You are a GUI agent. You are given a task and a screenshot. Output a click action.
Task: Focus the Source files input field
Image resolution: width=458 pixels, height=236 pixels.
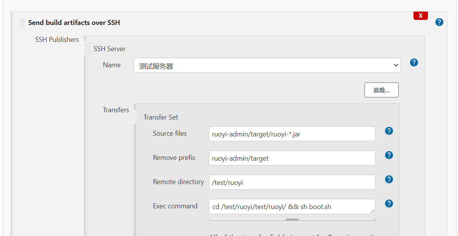click(x=292, y=134)
